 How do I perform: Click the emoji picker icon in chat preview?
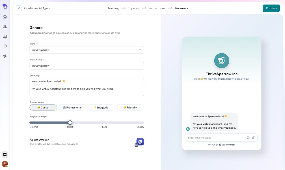(248, 138)
